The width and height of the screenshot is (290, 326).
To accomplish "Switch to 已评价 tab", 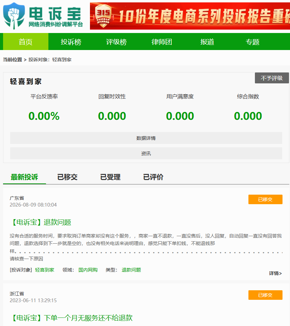I will [153, 177].
